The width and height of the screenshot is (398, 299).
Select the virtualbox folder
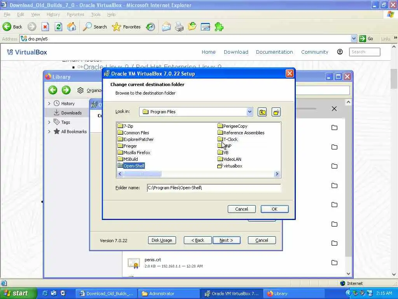230,166
